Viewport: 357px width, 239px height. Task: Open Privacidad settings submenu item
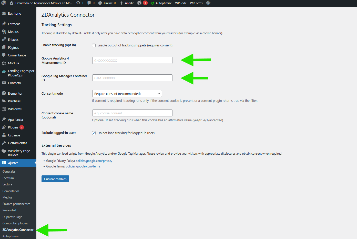pos(9,210)
